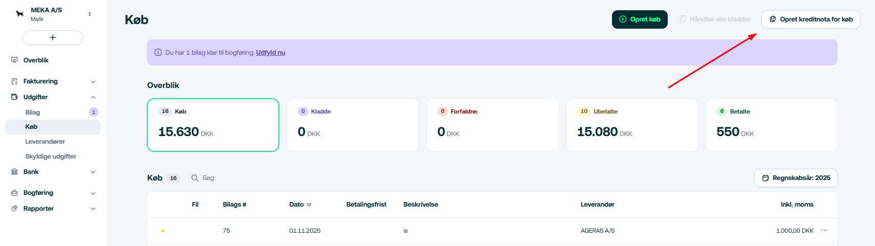Click the Overblik monitor icon in sidebar

14,60
